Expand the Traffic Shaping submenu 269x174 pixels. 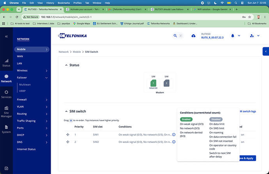coord(46,121)
